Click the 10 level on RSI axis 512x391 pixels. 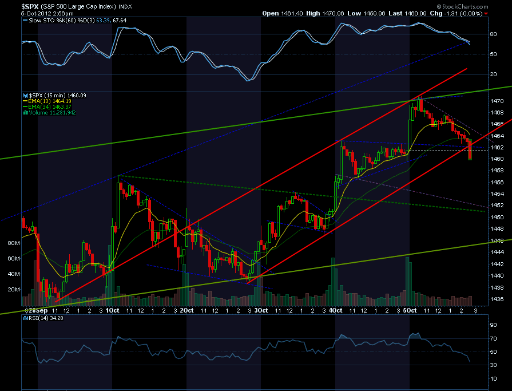pos(493,379)
